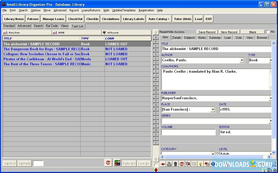Open the Loans/Returns menu
Viewport: 278px width, 173px height.
click(x=91, y=10)
